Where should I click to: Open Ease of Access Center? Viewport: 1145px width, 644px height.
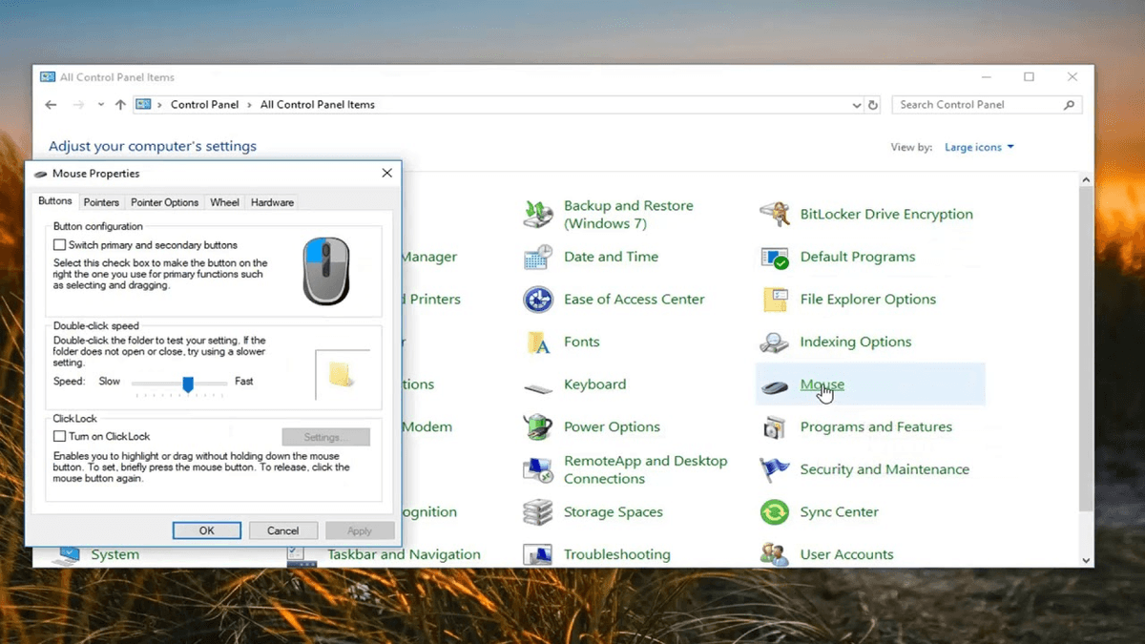(635, 299)
